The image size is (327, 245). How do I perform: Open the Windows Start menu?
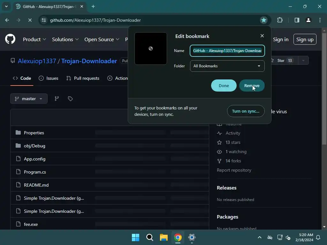(135, 237)
